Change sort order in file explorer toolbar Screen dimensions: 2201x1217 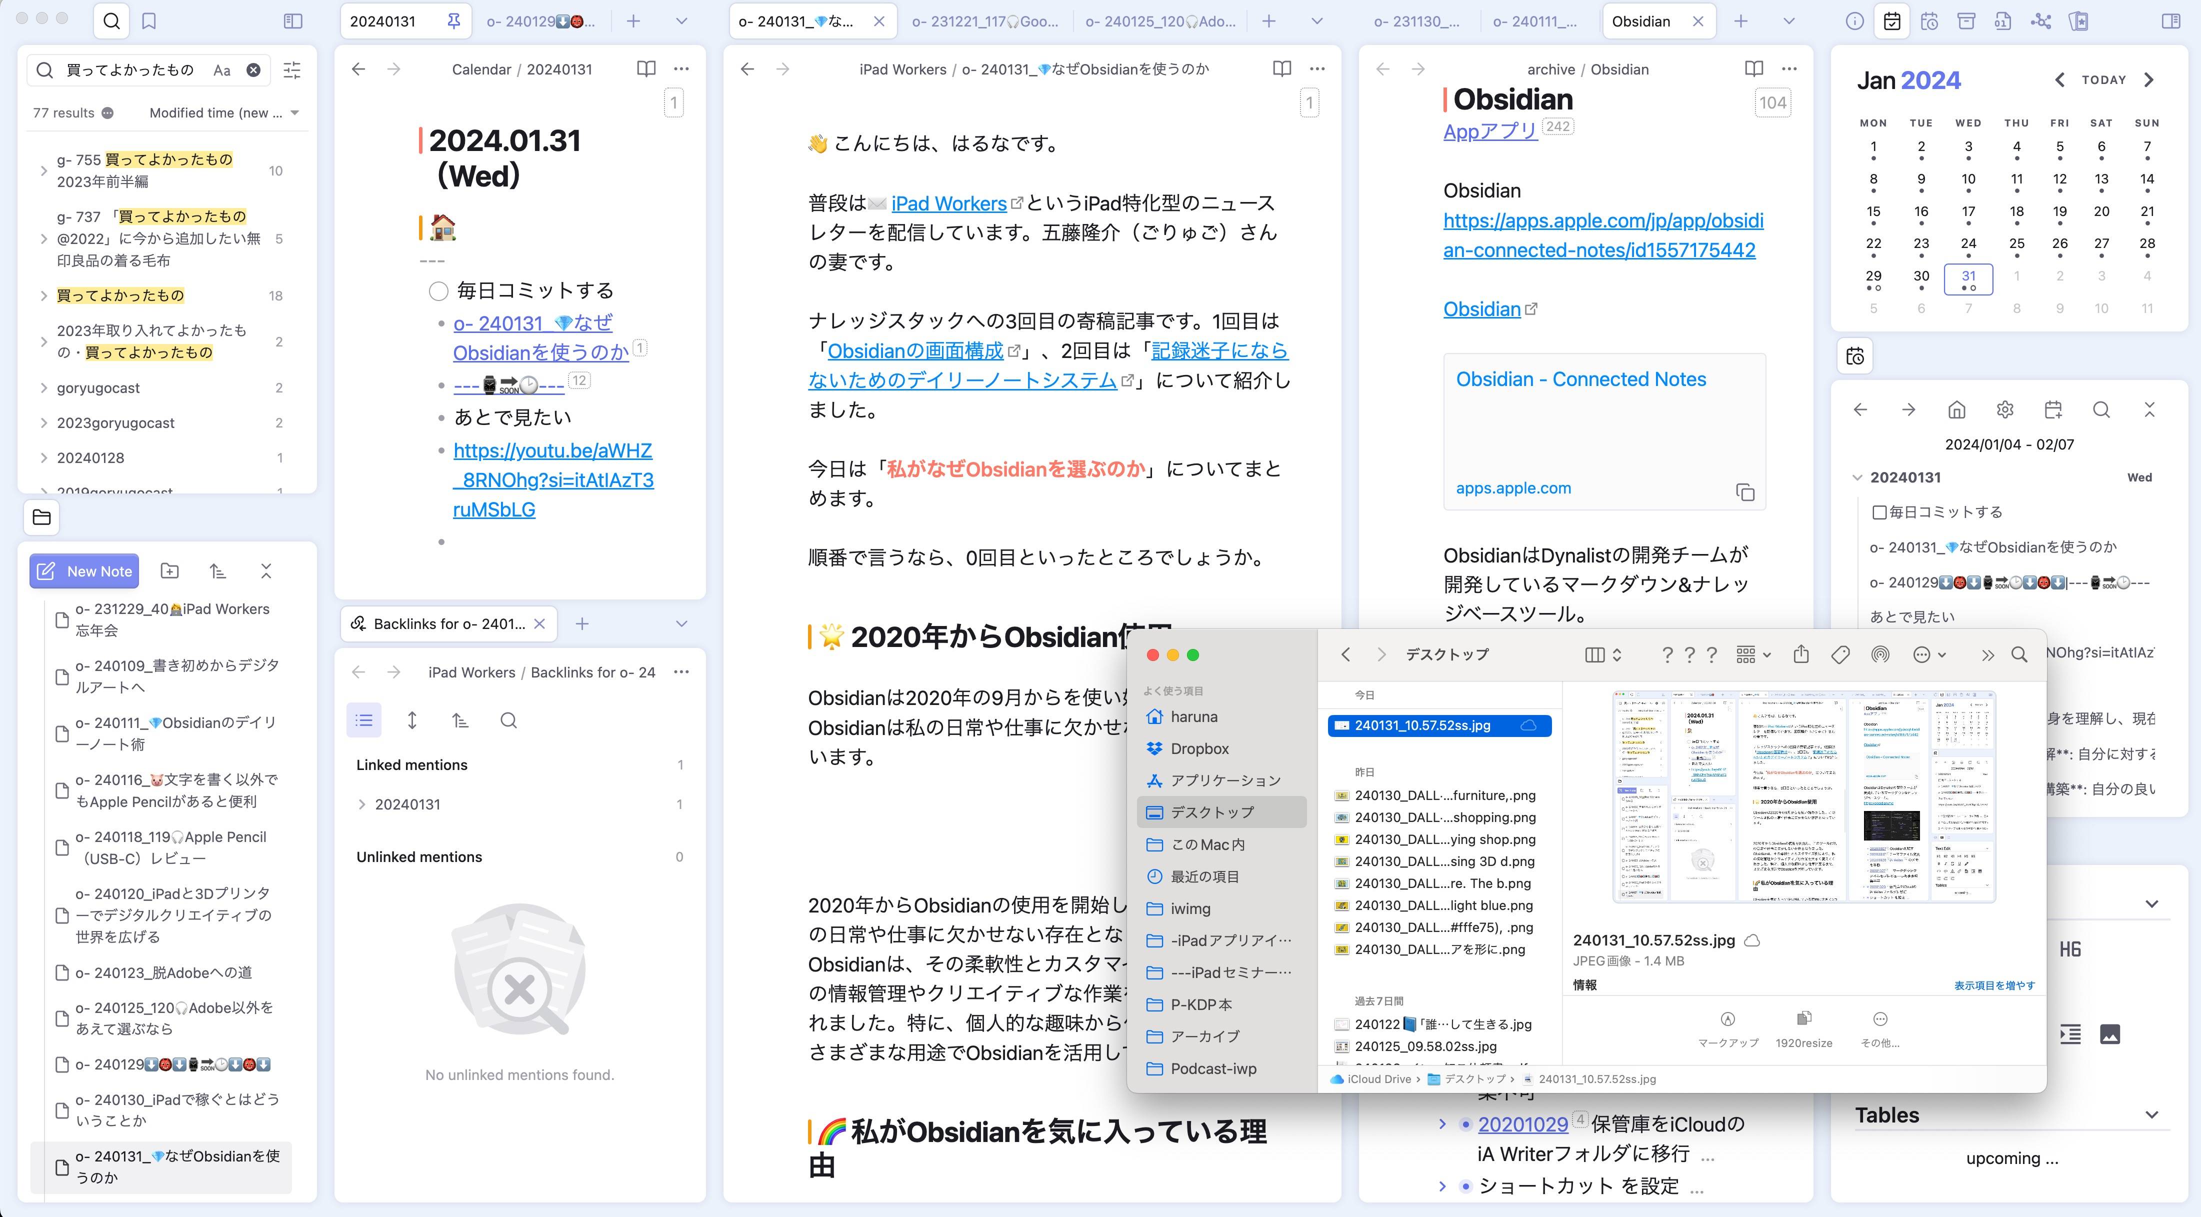coord(218,571)
